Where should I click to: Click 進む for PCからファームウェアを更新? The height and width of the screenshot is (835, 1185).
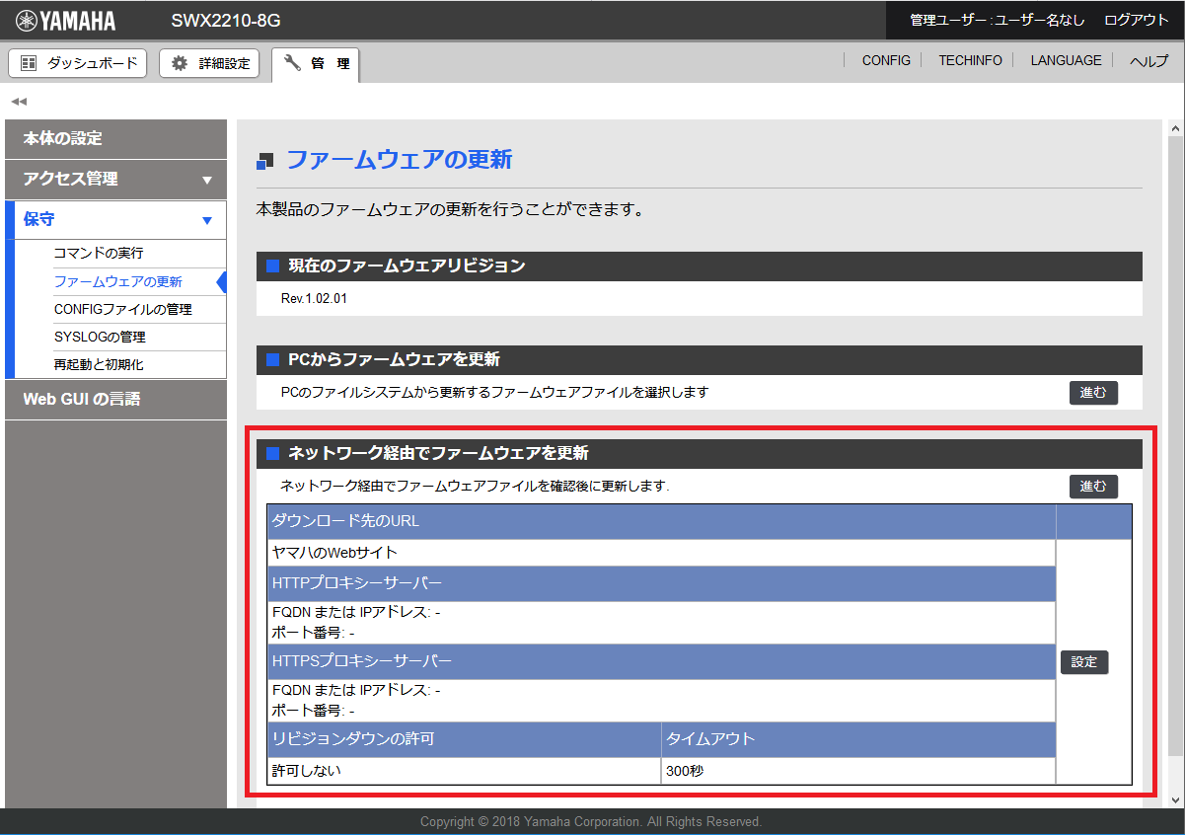pos(1093,393)
